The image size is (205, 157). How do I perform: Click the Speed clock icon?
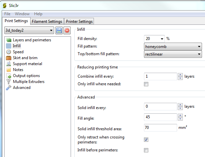pos(9,52)
